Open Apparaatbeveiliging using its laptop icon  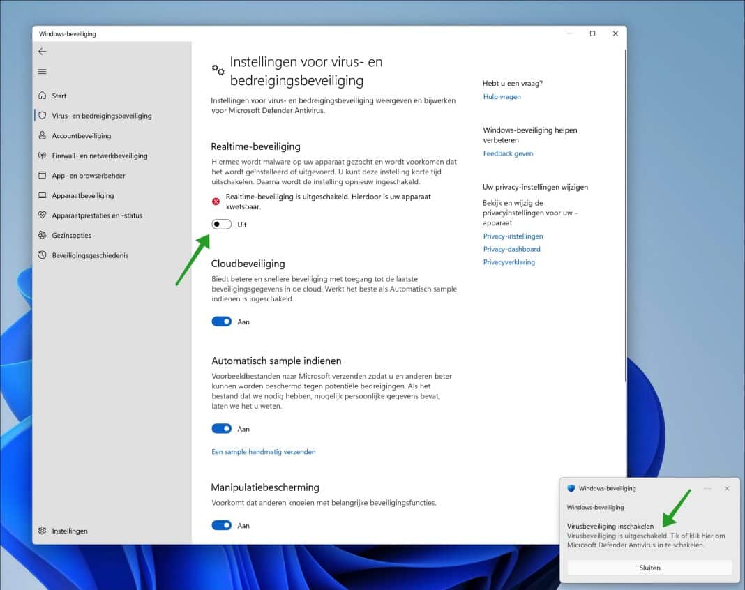43,195
